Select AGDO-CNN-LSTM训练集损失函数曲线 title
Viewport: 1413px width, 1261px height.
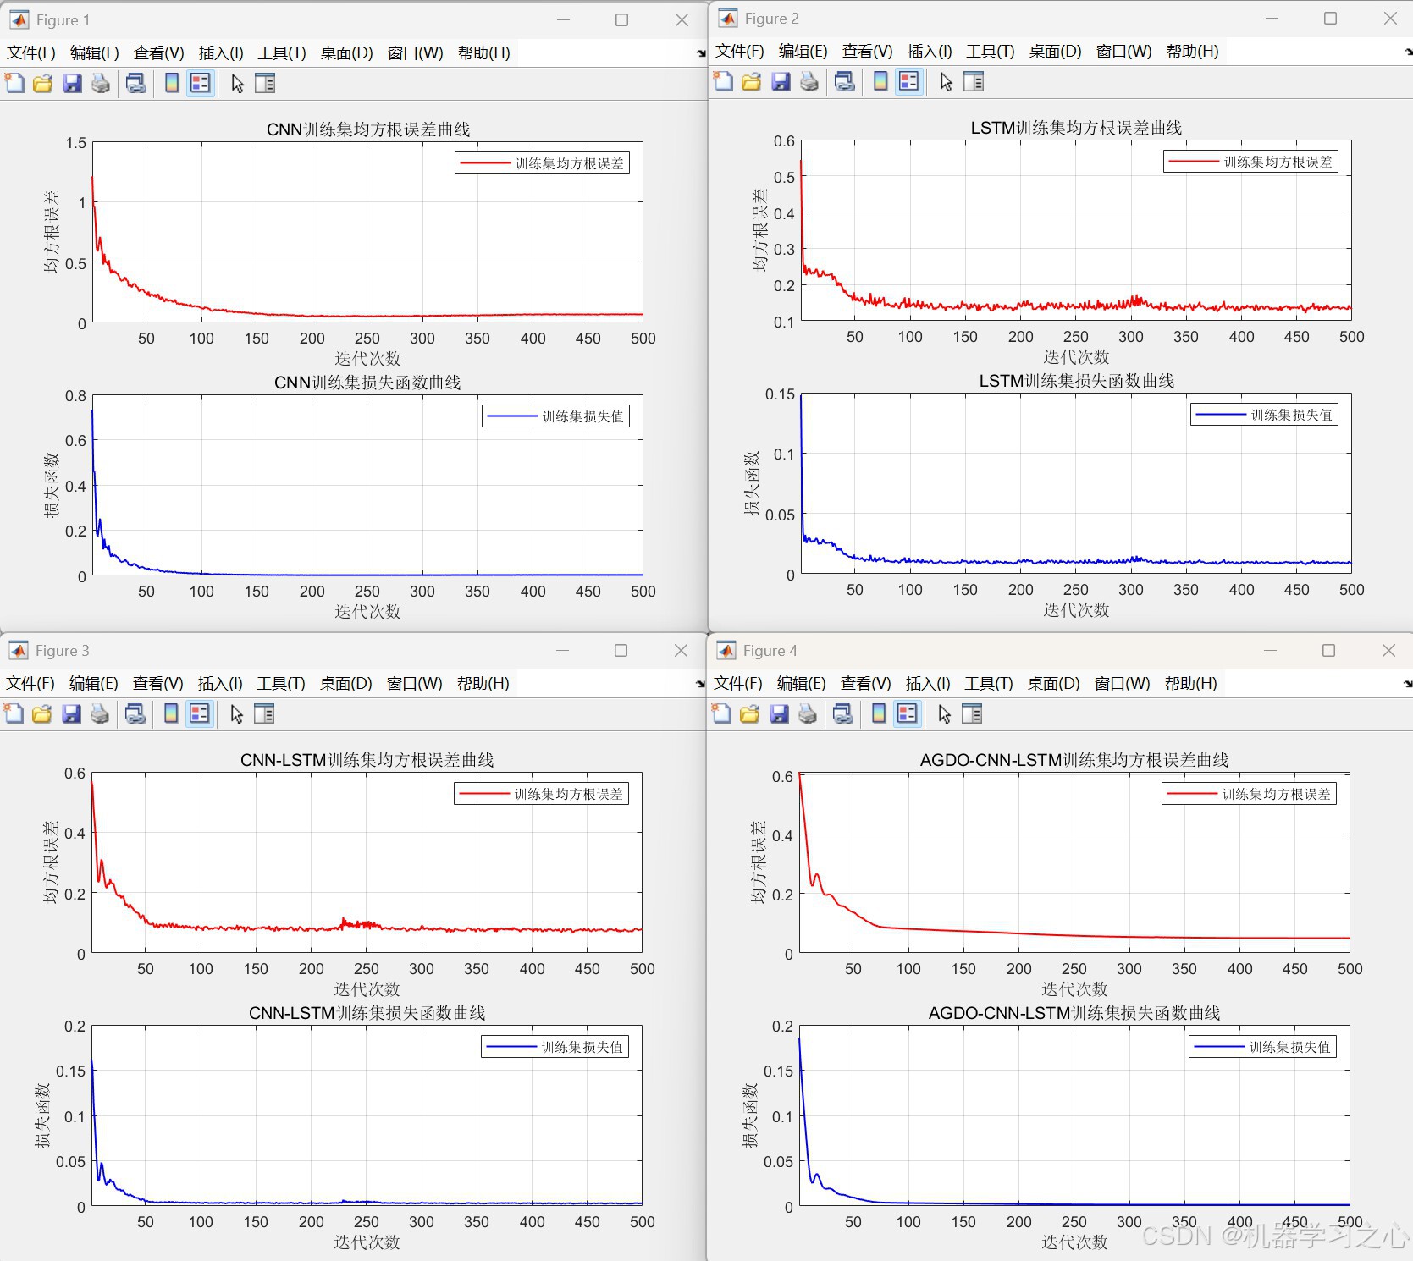1074,1013
